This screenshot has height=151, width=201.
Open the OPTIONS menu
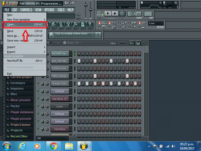(x=49, y=10)
